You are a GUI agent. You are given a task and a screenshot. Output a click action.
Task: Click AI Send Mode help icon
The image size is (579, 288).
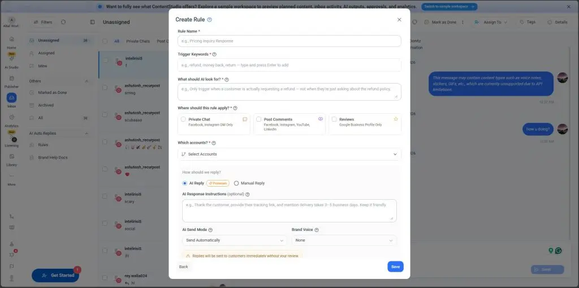click(210, 230)
